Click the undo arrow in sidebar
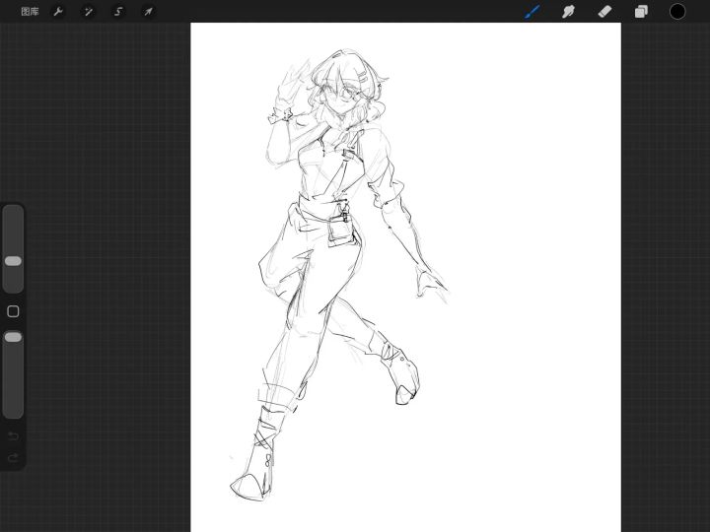Screen dimensions: 710x532 pos(13,436)
